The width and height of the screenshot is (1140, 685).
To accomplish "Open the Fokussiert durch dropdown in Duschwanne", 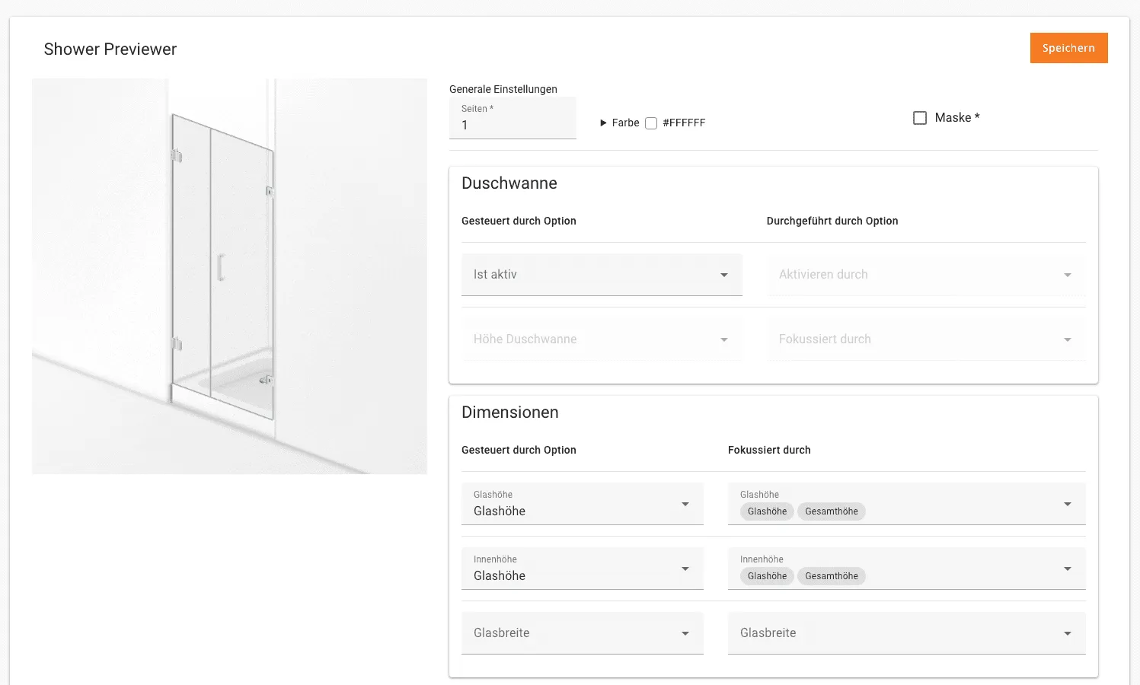I will coord(926,339).
